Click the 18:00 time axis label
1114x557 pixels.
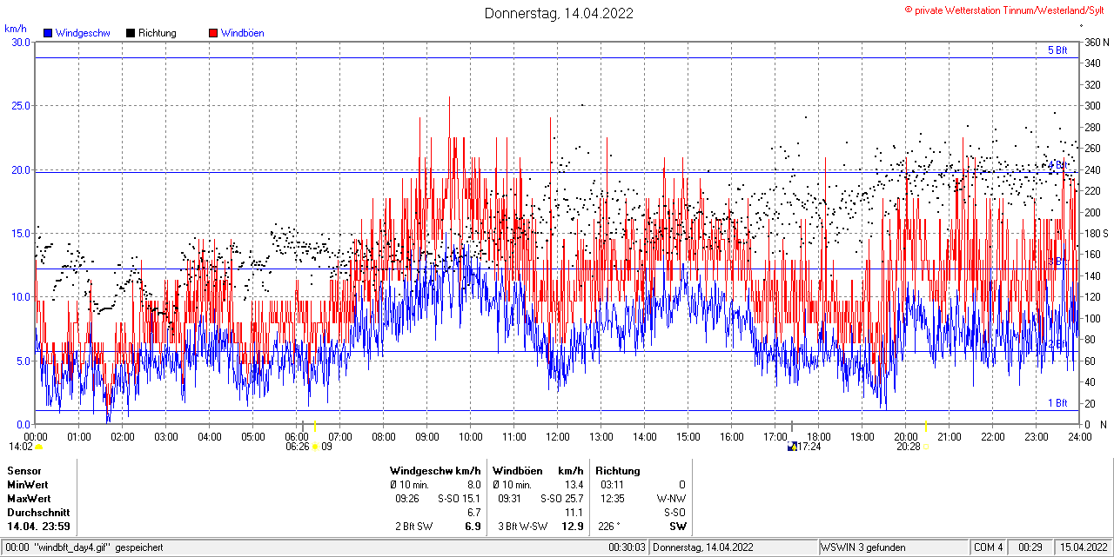point(818,436)
